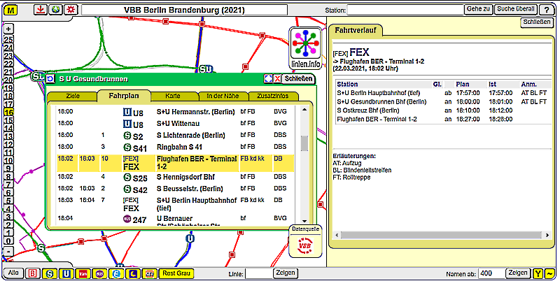Click the Alle filter button

13,273
